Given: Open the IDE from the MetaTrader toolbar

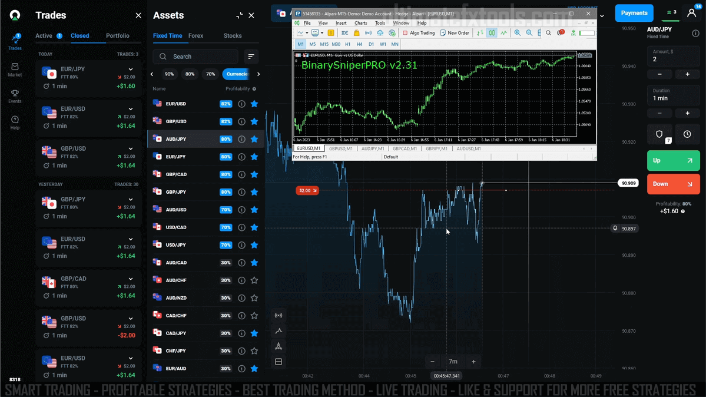Looking at the screenshot, I should pyautogui.click(x=344, y=32).
